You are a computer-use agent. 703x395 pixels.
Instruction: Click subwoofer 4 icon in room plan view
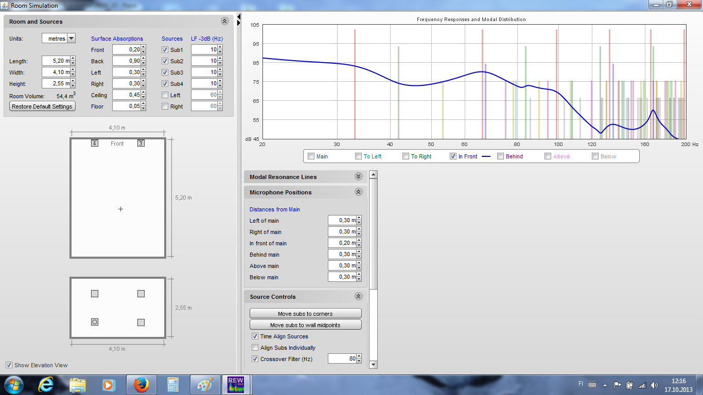(x=95, y=143)
